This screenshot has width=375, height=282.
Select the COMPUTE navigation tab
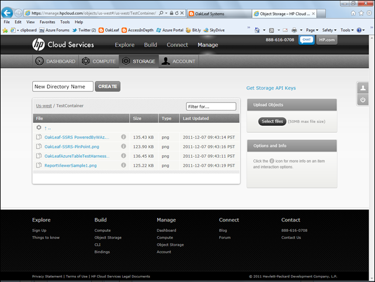(x=99, y=61)
